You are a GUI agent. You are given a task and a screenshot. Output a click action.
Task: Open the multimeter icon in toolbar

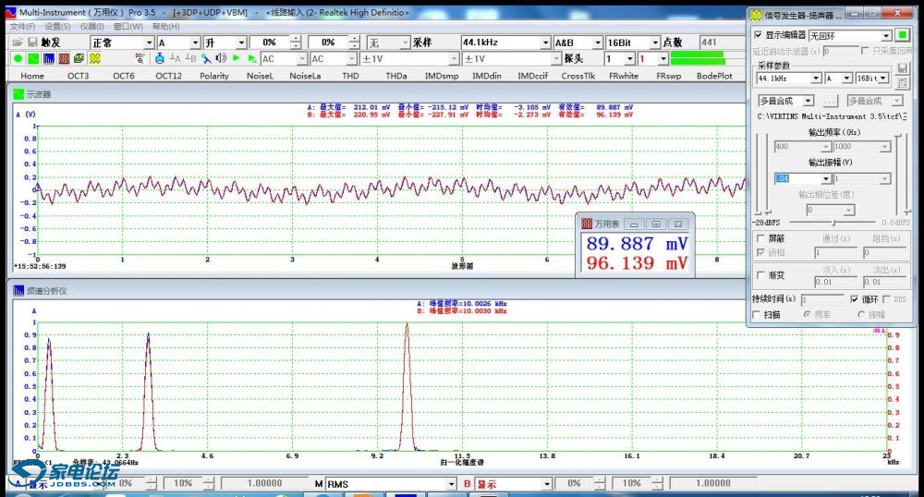(64, 58)
